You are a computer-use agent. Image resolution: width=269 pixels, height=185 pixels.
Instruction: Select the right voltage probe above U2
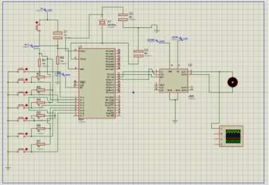[180, 39]
